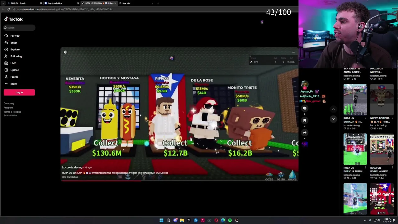Screen dimensions: 398x224
Task: Open the taskbar clock and date
Action: point(387,220)
